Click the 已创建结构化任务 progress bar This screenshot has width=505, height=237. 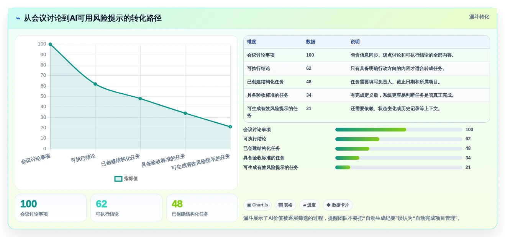399,149
